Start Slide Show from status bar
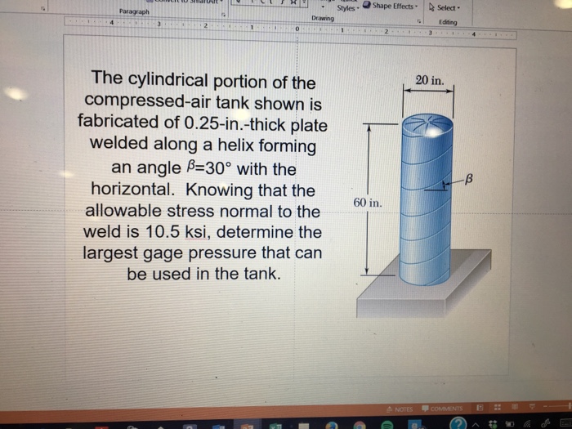Image resolution: width=572 pixels, height=429 pixels. [532, 405]
